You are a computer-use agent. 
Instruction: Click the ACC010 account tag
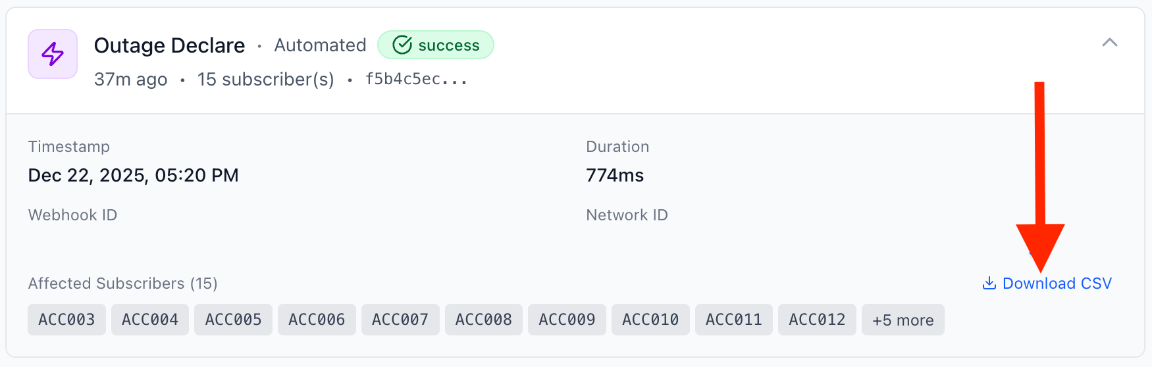(x=650, y=320)
